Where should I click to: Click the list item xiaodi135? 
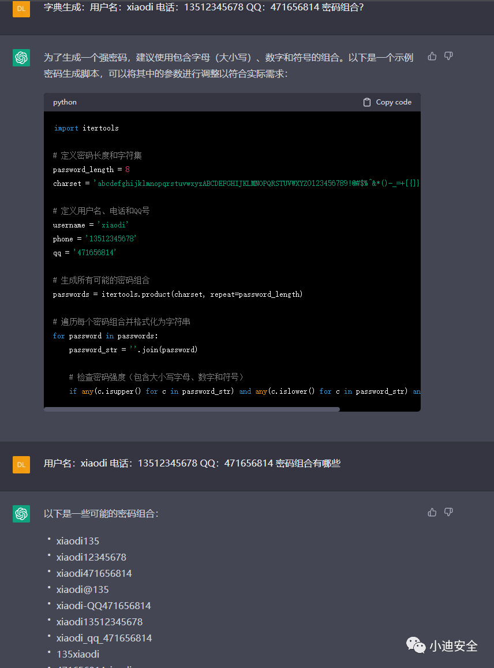(x=77, y=541)
